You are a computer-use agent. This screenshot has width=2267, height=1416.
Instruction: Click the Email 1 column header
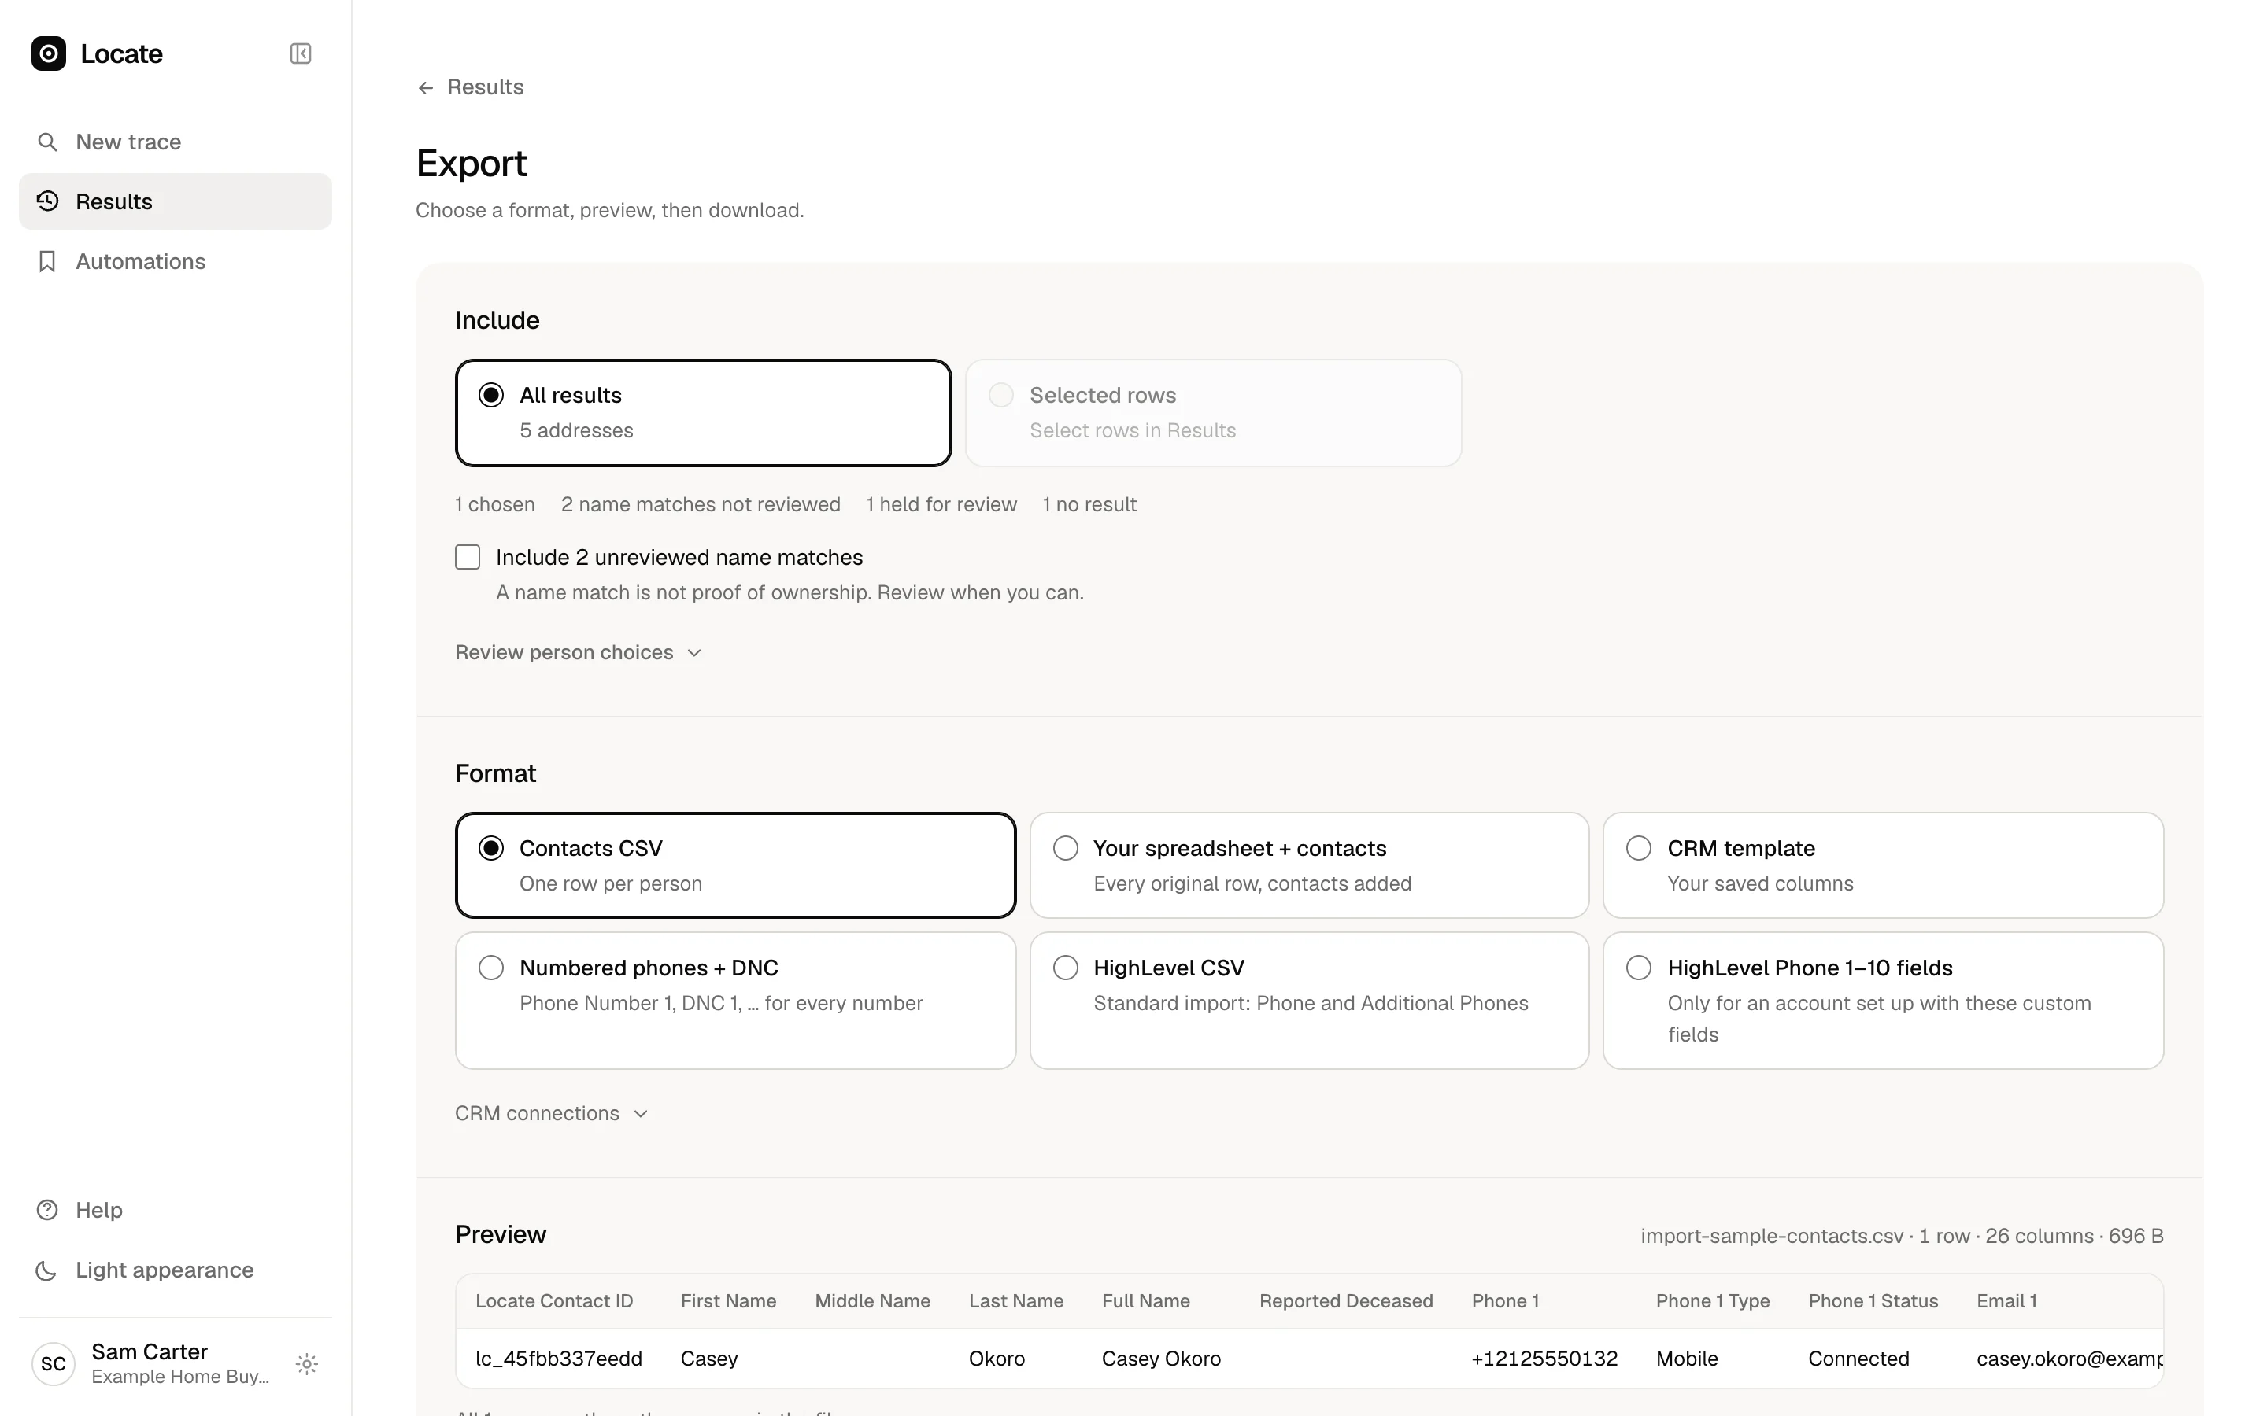[x=2006, y=1301]
